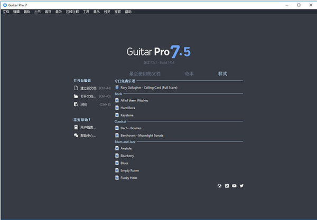Click the file icon beside Blues
The image size is (317, 220).
coord(117,163)
